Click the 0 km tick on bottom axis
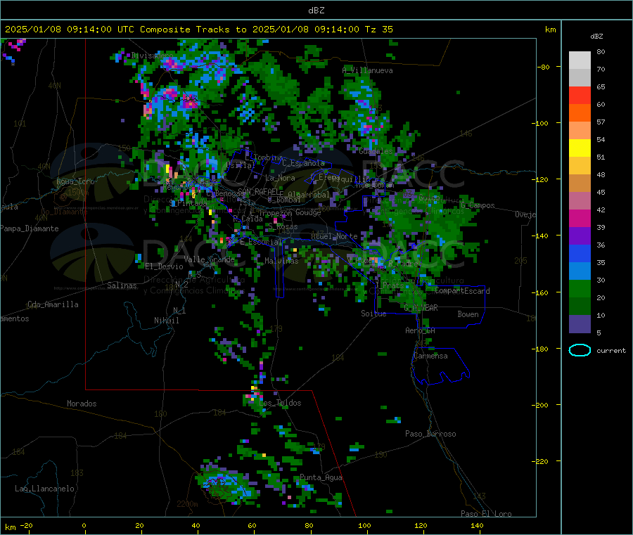 84,526
